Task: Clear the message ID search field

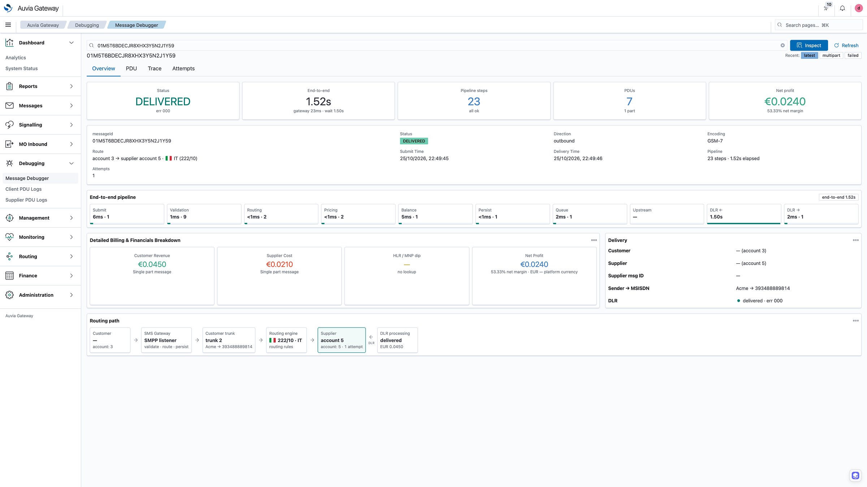Action: tap(782, 45)
